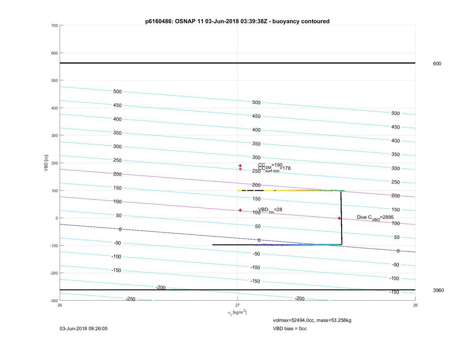
Task: Click the "CC surf min=178" annotation
Action: coord(274,169)
